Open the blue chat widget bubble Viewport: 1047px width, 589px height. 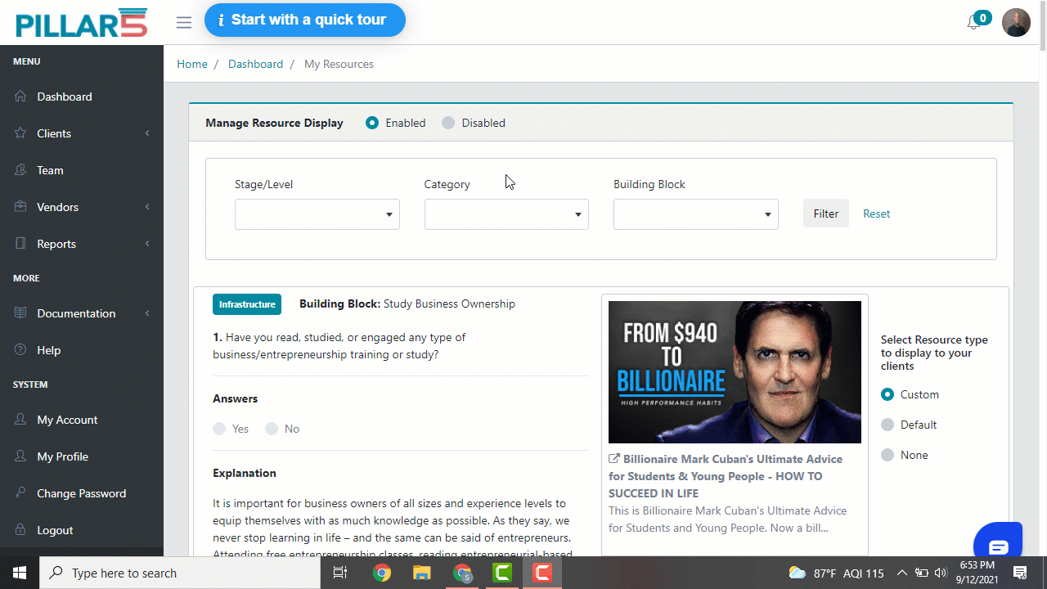pyautogui.click(x=998, y=542)
